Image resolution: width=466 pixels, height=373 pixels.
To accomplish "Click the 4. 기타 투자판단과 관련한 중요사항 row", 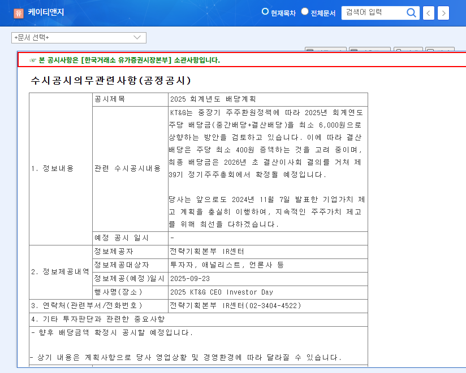I will [x=199, y=319].
